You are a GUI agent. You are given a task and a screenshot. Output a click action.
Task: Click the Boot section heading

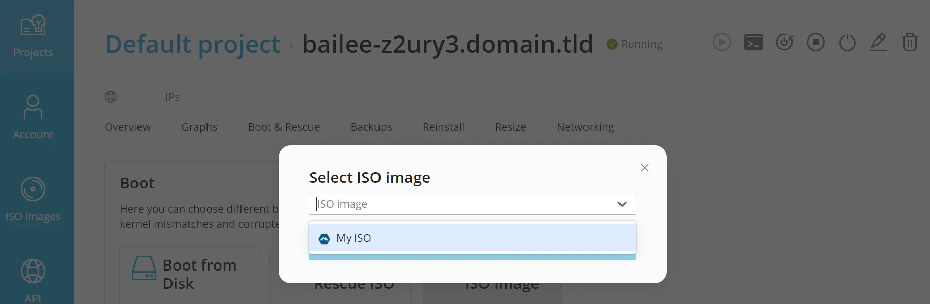(137, 183)
